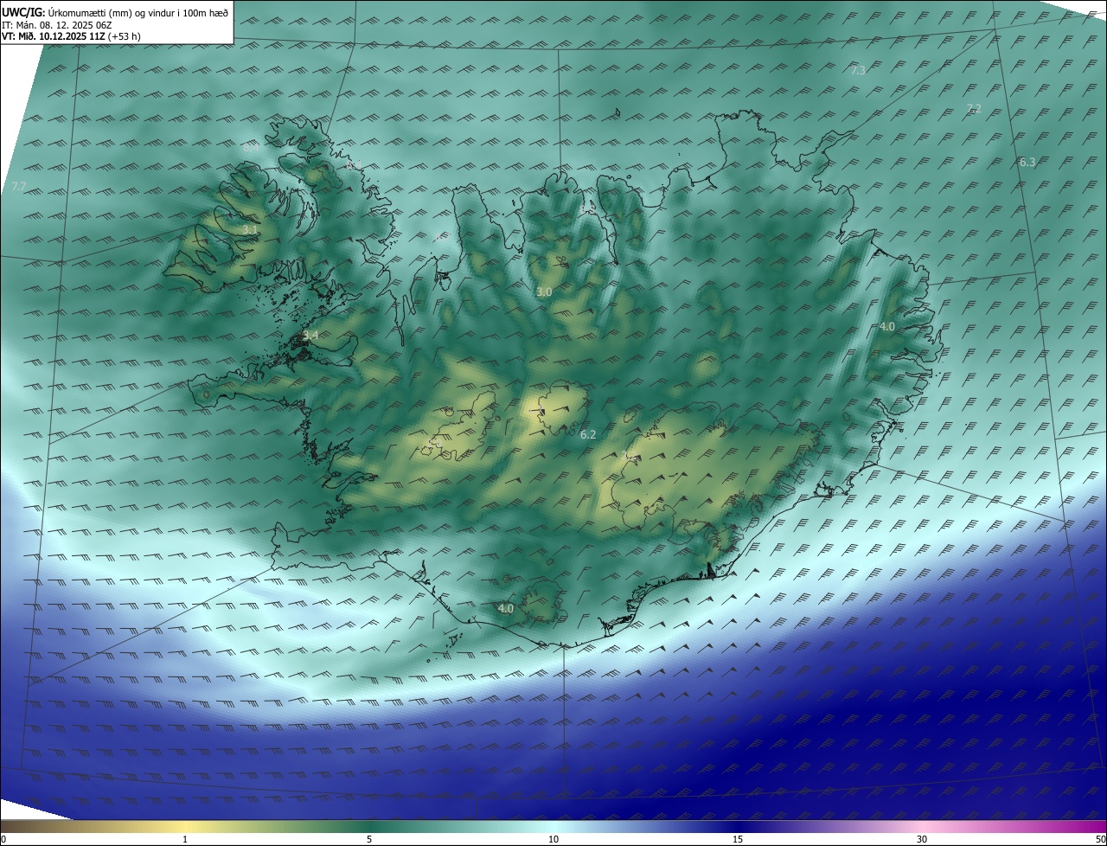1107x846 pixels.
Task: Click the 10 tick on the colour scale
Action: [553, 839]
